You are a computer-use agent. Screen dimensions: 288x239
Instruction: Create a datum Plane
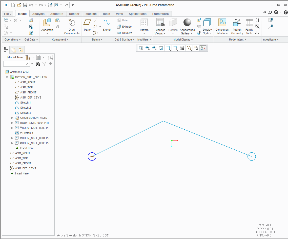pyautogui.click(x=87, y=25)
